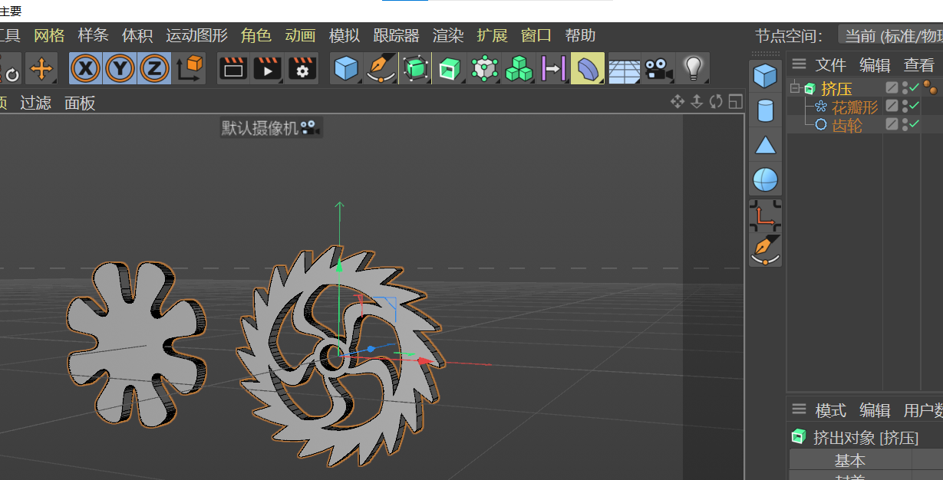Open the Attribute Manager 模式 menu
This screenshot has height=480, width=943.
pyautogui.click(x=830, y=410)
